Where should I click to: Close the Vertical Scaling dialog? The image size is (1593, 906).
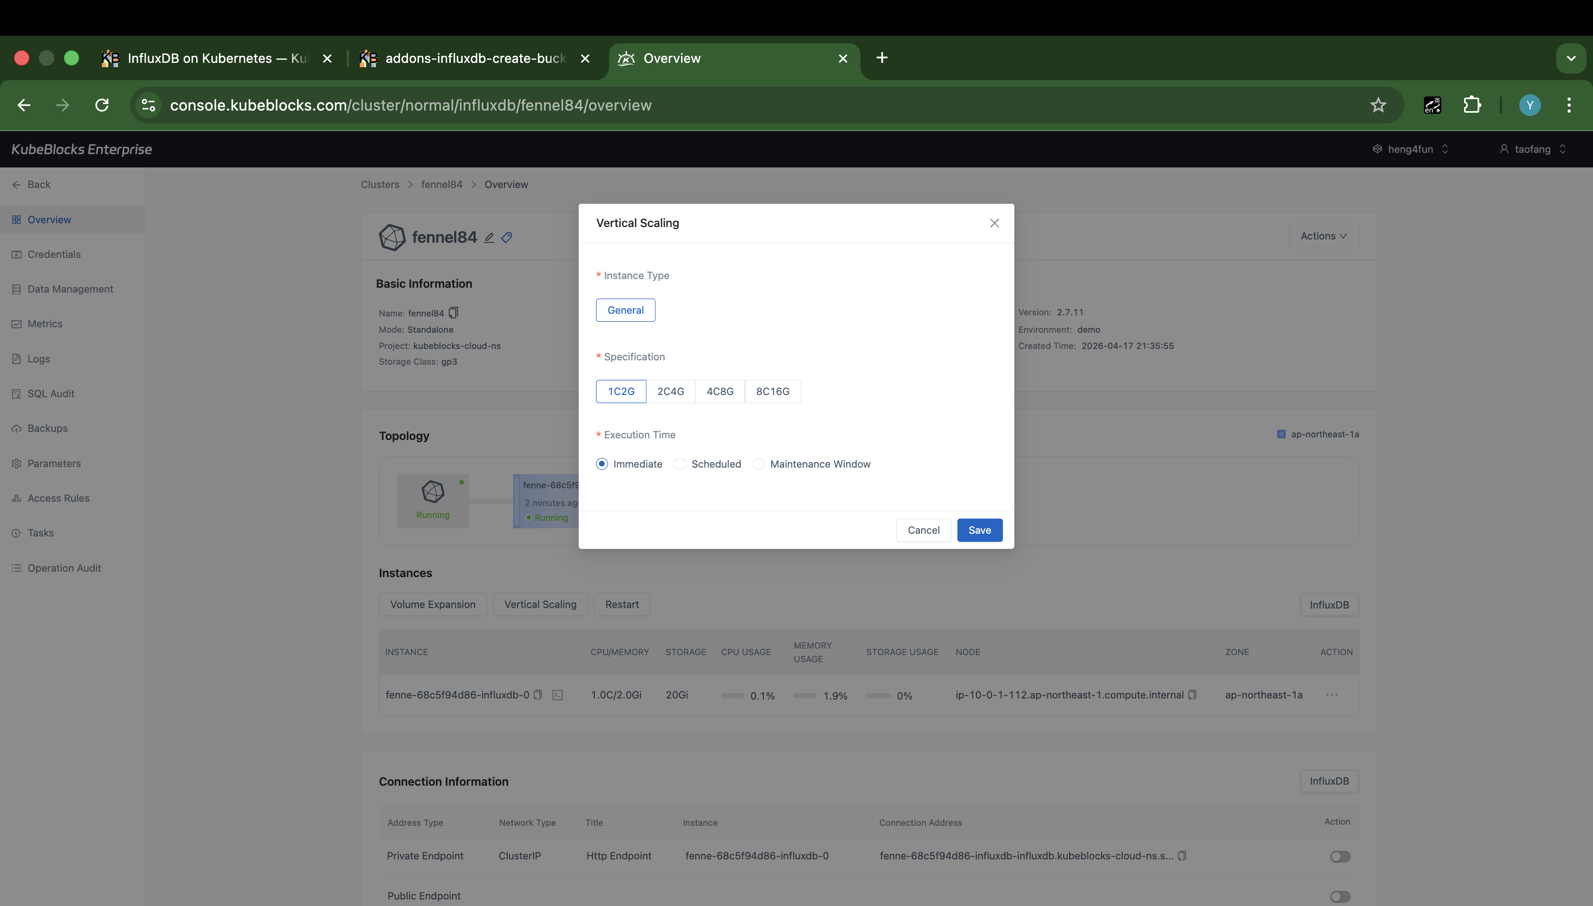tap(994, 223)
